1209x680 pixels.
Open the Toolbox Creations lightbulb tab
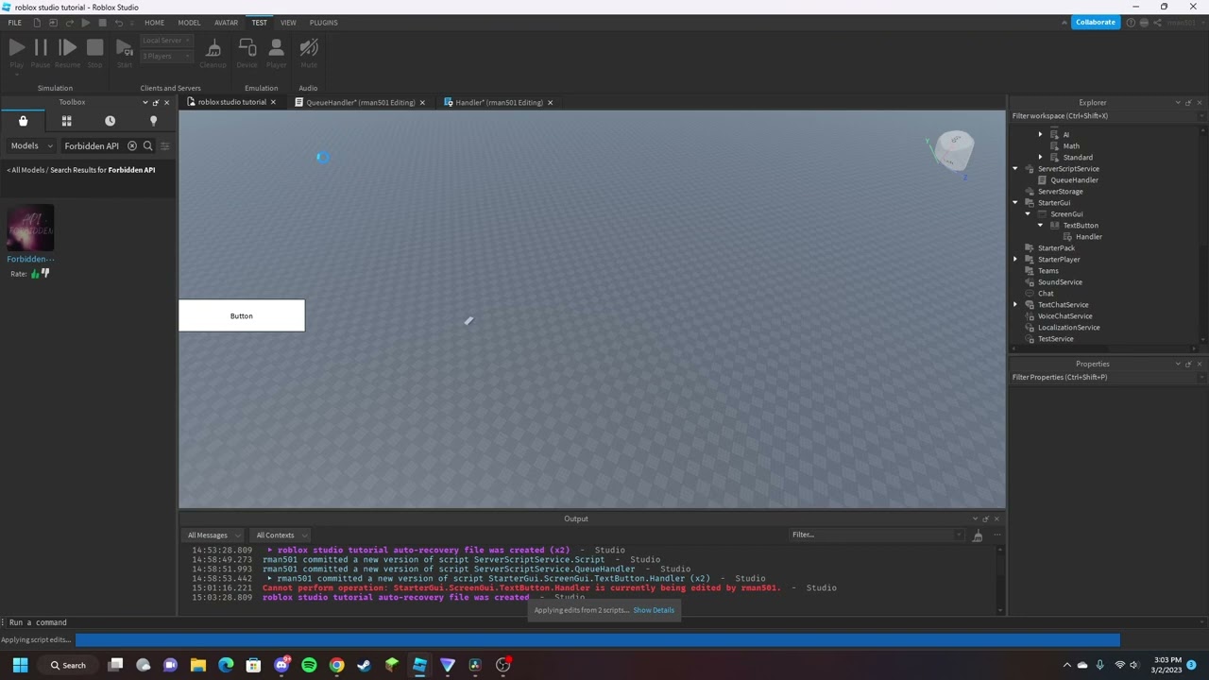pos(153,121)
